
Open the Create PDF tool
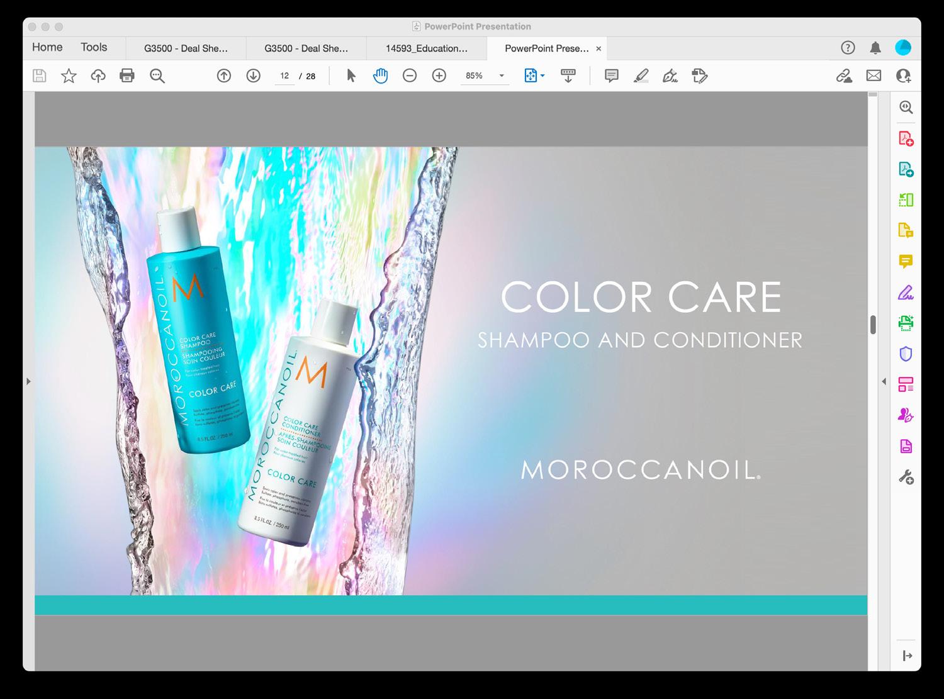[x=906, y=138]
